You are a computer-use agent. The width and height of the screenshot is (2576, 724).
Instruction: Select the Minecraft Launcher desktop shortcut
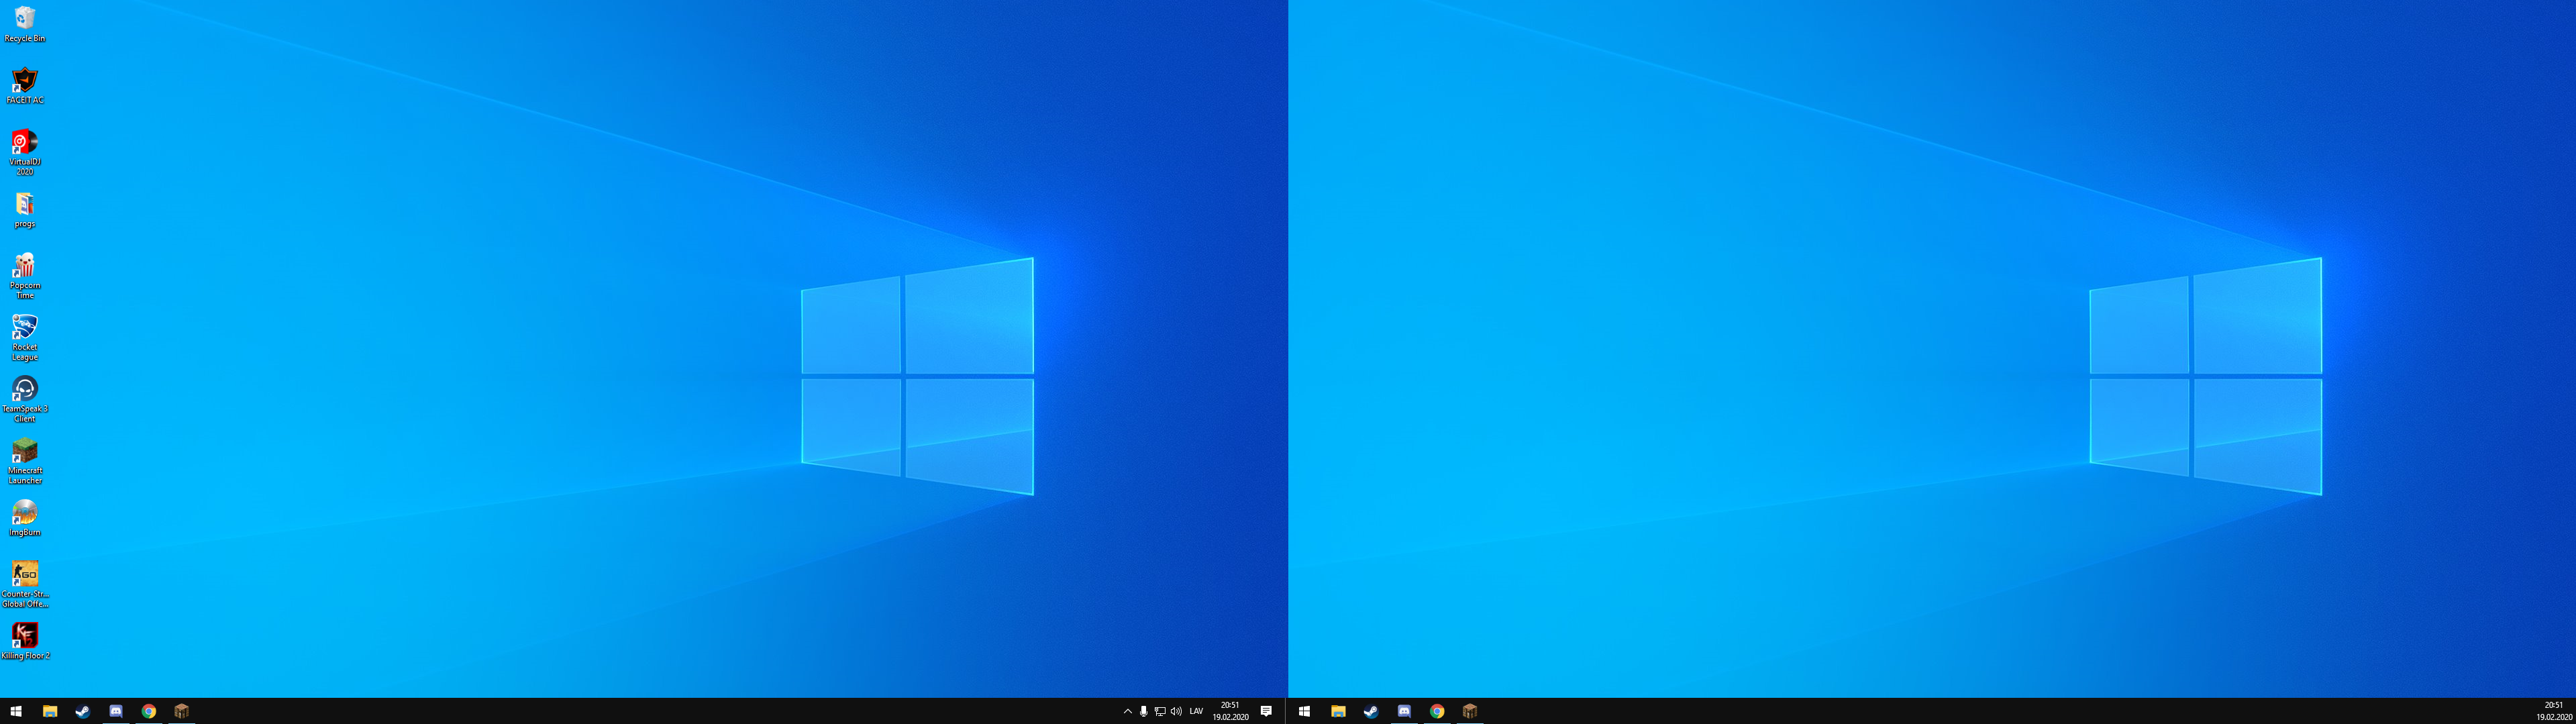tap(25, 461)
